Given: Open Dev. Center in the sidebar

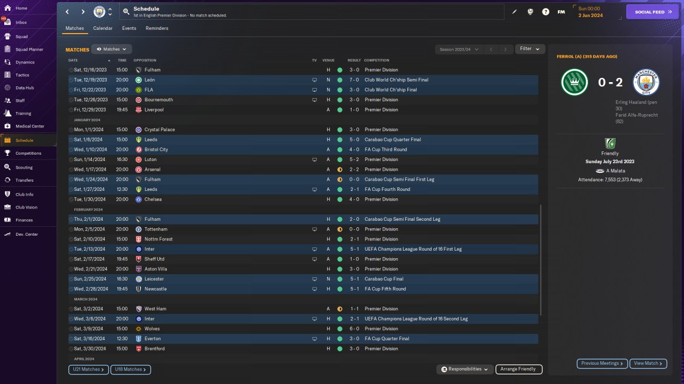Looking at the screenshot, I should (x=28, y=235).
